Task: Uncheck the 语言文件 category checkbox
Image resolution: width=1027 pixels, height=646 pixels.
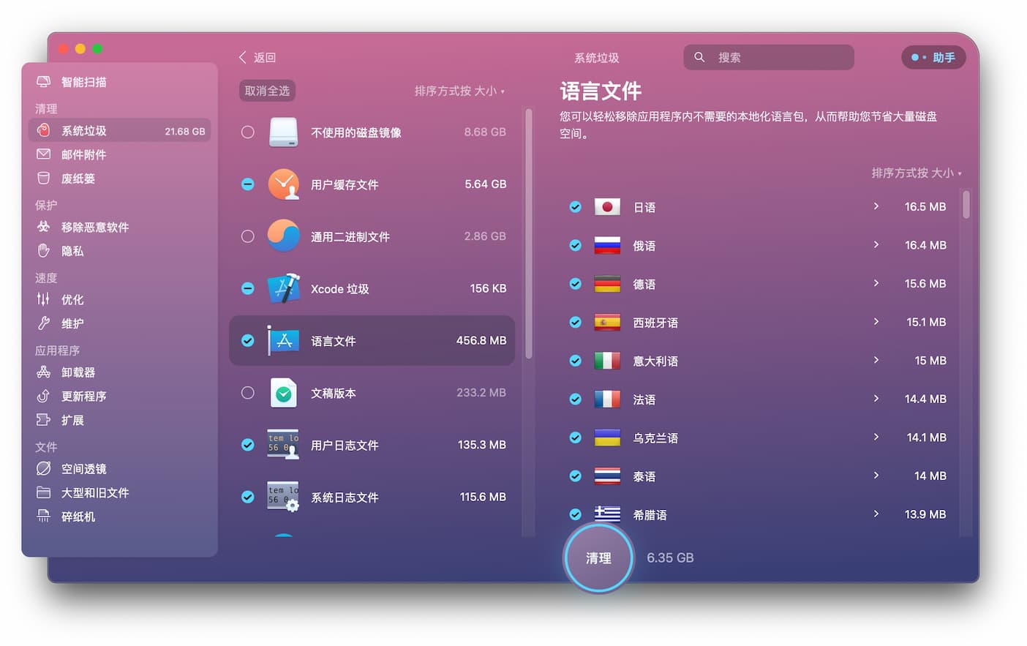Action: 248,340
